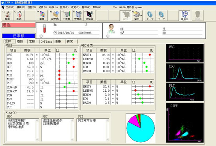Expand the F12 输出 output dropdown arrow
The height and width of the screenshot is (146, 216).
click(x=141, y=16)
